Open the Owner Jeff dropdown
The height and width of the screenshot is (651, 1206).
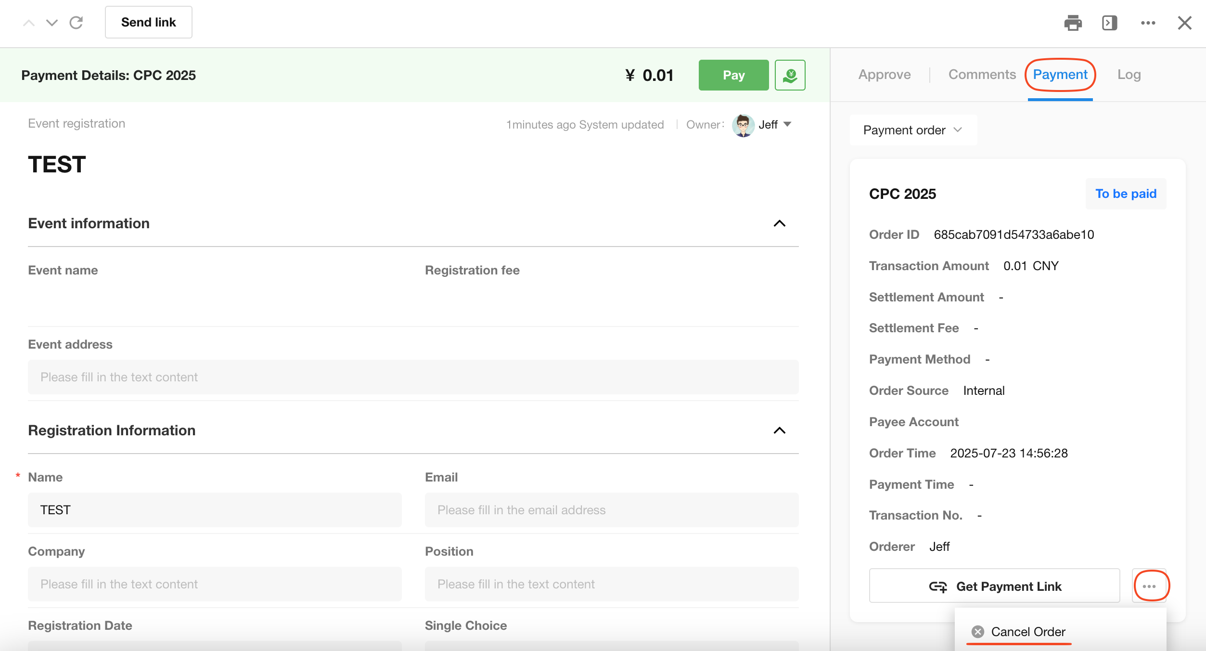[775, 125]
